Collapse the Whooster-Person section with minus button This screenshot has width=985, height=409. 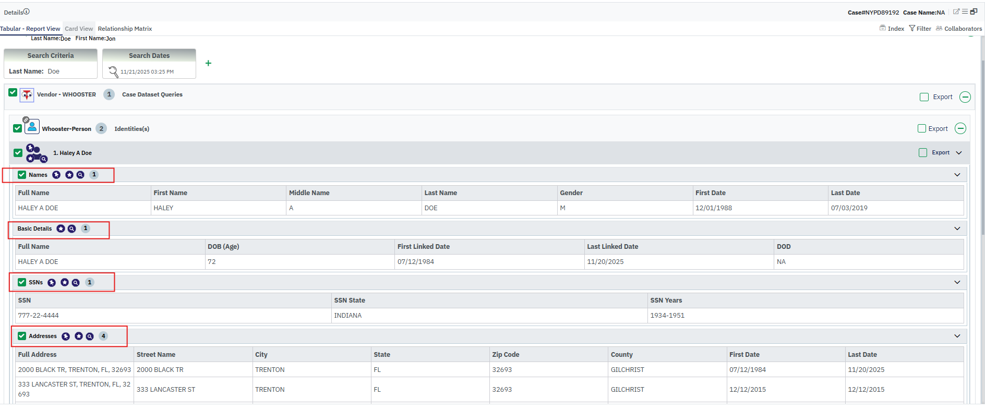pyautogui.click(x=960, y=128)
